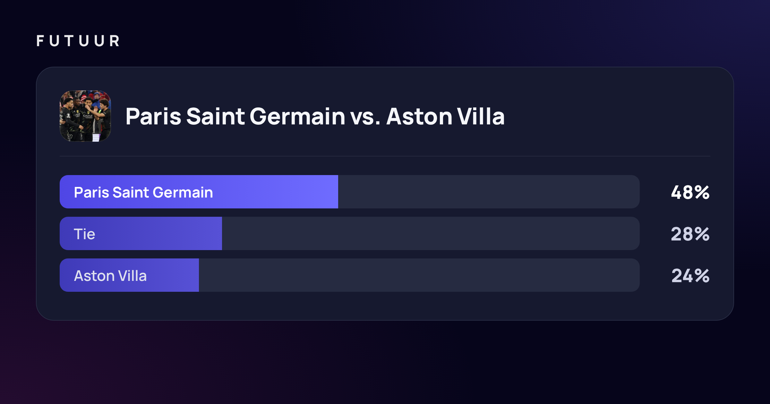Image resolution: width=770 pixels, height=404 pixels.
Task: Select the Aston Villa outcome bar
Action: coord(350,275)
